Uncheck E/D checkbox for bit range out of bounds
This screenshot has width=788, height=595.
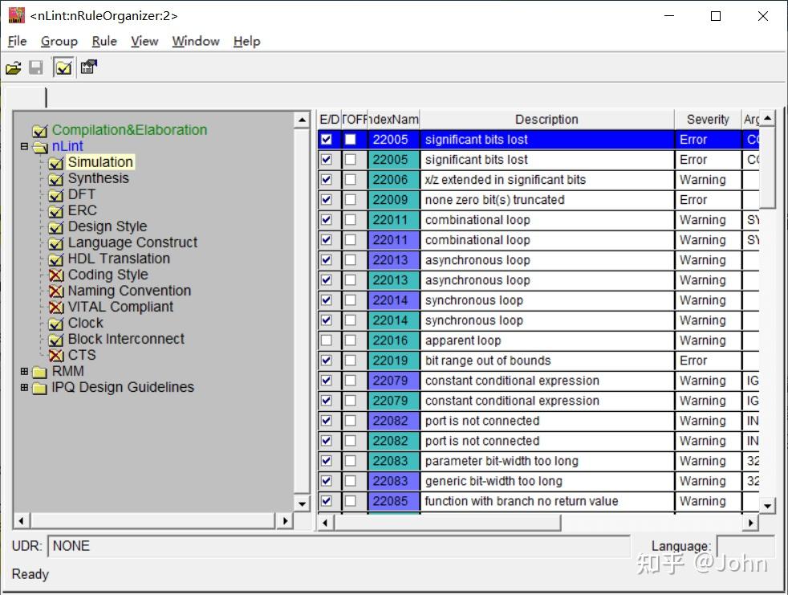click(x=326, y=361)
